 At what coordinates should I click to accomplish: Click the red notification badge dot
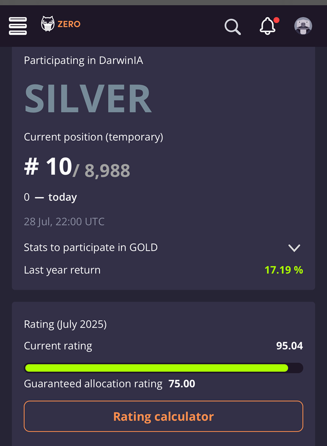tap(276, 20)
